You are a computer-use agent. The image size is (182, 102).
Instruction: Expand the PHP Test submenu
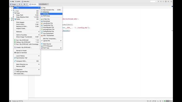pyautogui.click(x=51, y=48)
